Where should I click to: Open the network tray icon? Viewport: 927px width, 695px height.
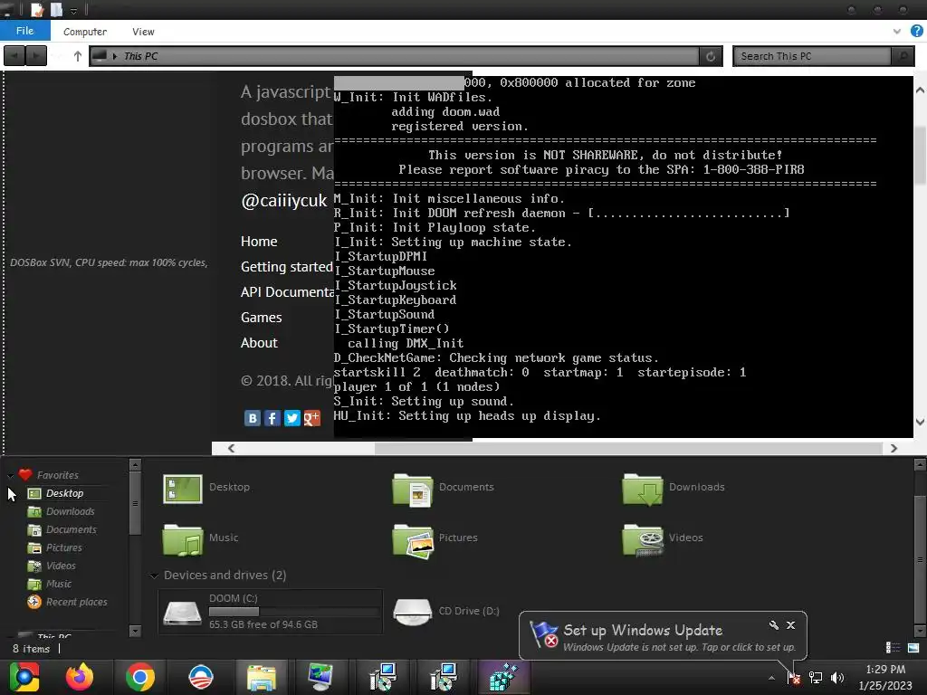point(816,678)
